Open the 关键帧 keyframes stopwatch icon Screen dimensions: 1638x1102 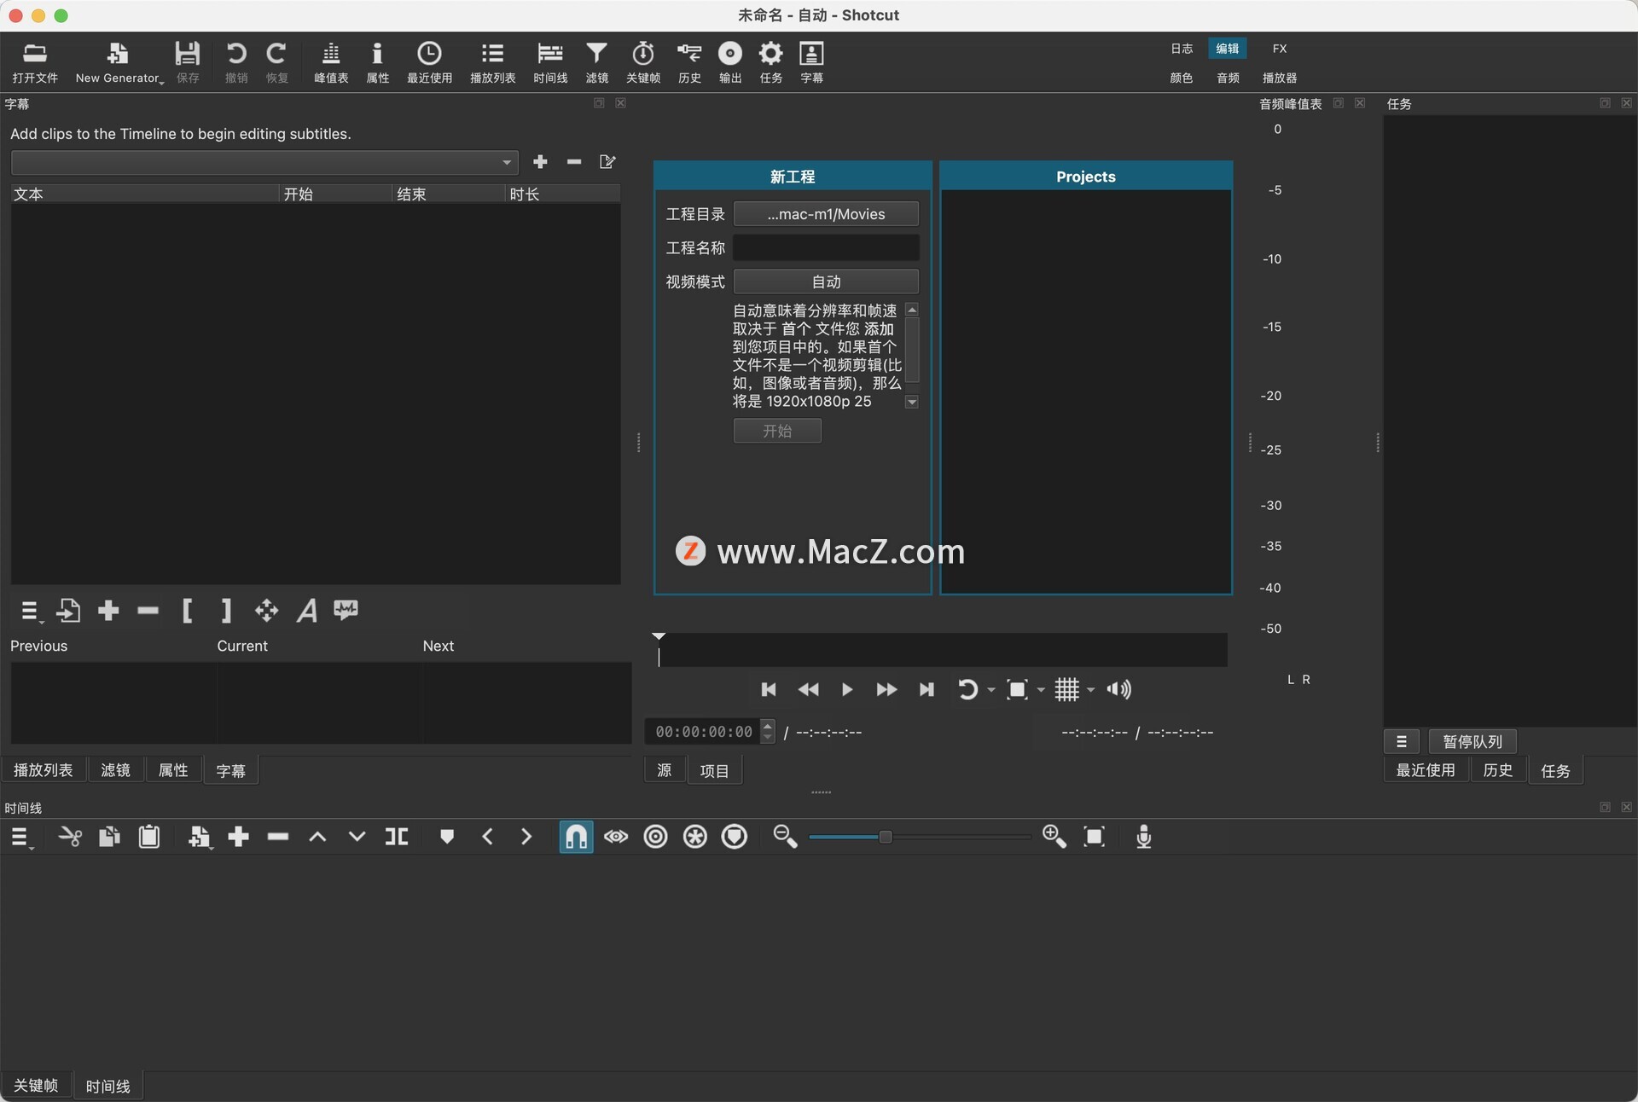pyautogui.click(x=642, y=62)
